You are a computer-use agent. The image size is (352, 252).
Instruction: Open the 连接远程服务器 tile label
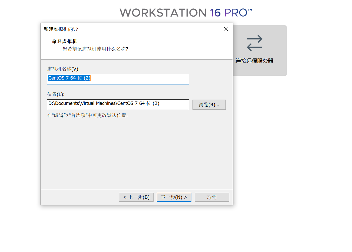(254, 61)
